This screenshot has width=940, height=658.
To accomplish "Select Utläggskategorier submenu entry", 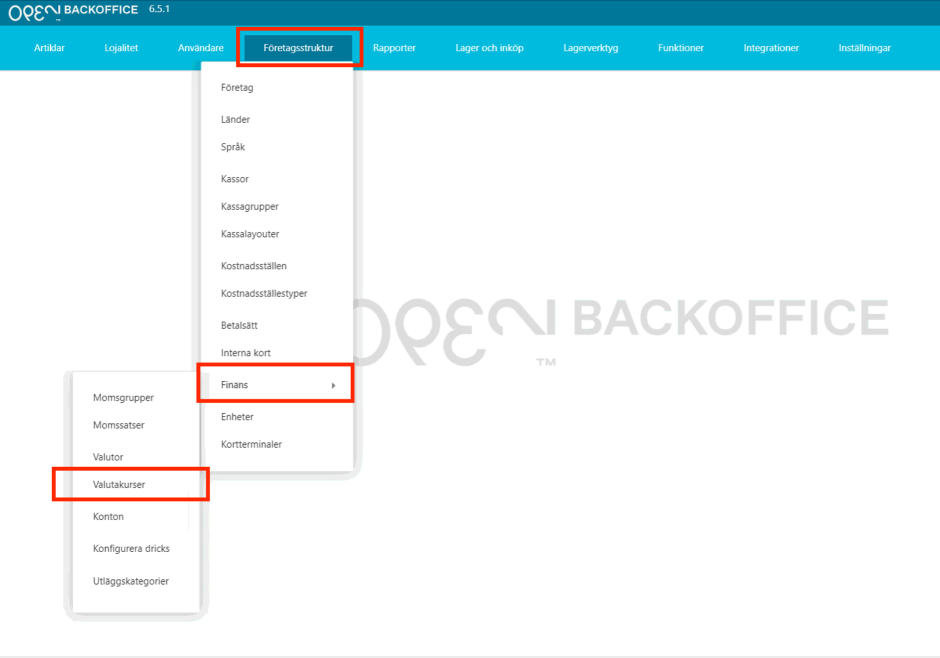I will pos(131,581).
